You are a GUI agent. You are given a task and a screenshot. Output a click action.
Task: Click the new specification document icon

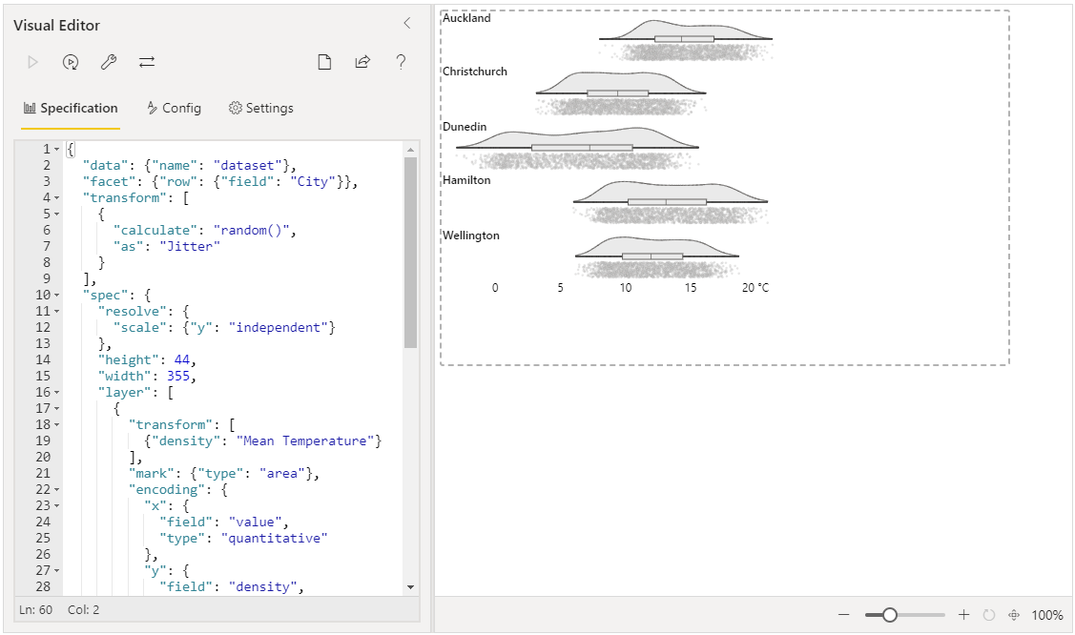pyautogui.click(x=324, y=62)
